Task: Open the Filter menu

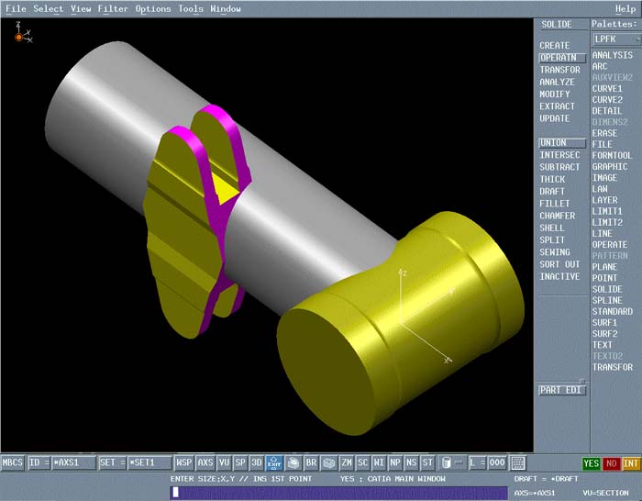Action: 113,8
